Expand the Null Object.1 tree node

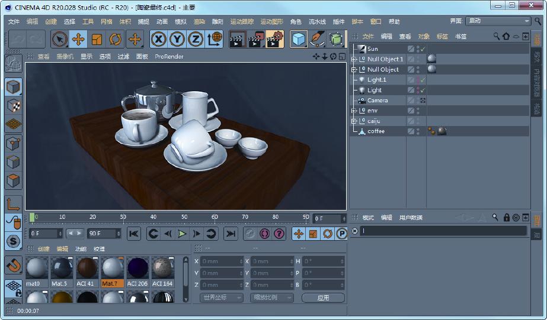tap(354, 59)
